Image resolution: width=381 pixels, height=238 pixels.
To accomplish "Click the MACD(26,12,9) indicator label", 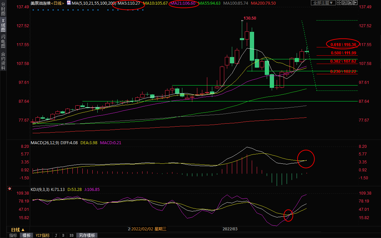I will [x=44, y=143].
